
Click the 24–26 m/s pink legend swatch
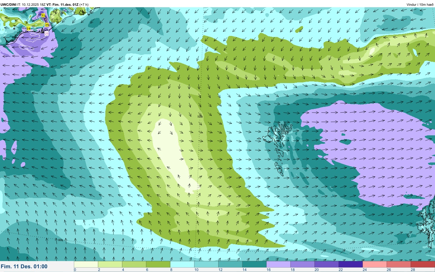(375, 264)
